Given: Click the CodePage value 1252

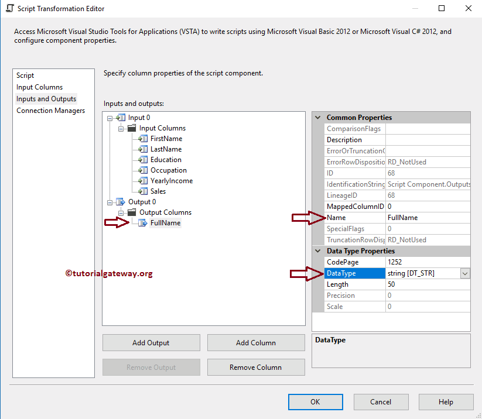Looking at the screenshot, I should click(428, 262).
